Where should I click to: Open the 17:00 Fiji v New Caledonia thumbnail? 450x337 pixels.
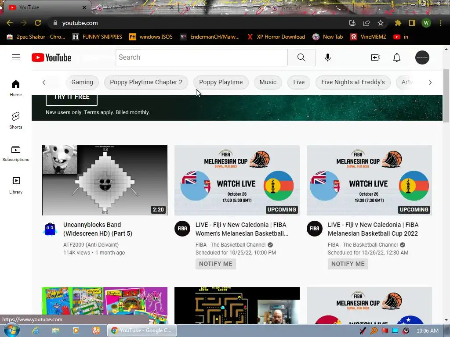tap(237, 180)
